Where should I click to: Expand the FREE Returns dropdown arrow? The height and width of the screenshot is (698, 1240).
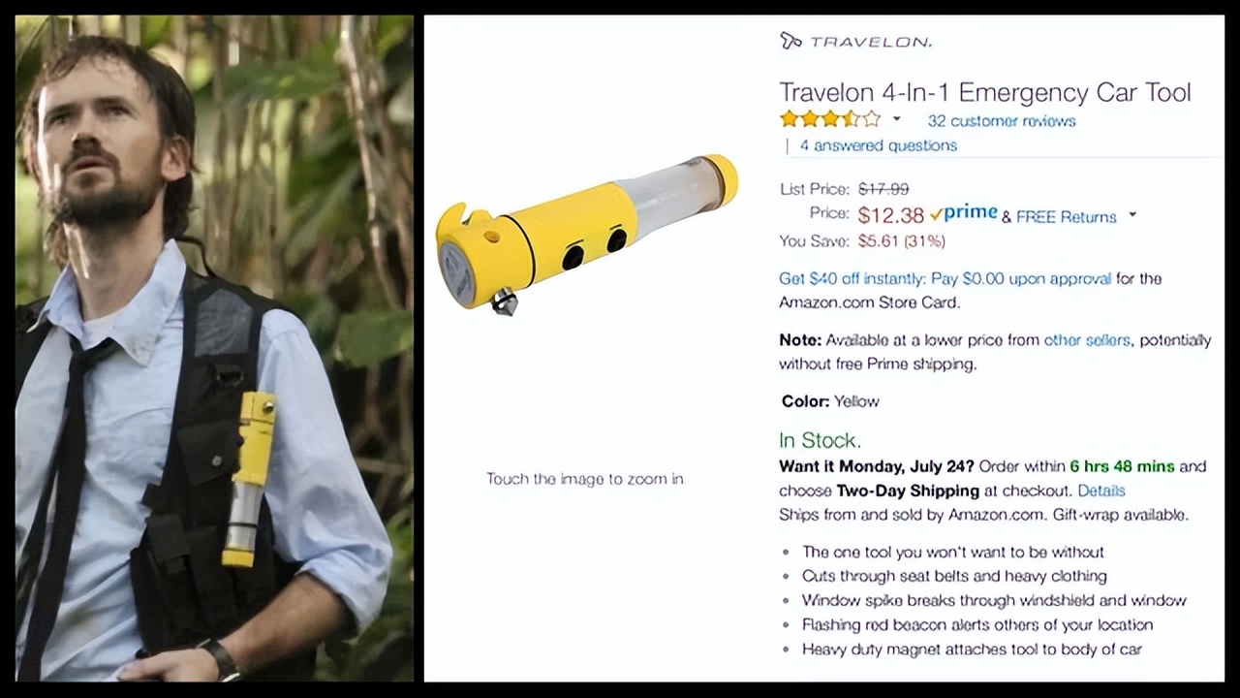pyautogui.click(x=1131, y=216)
